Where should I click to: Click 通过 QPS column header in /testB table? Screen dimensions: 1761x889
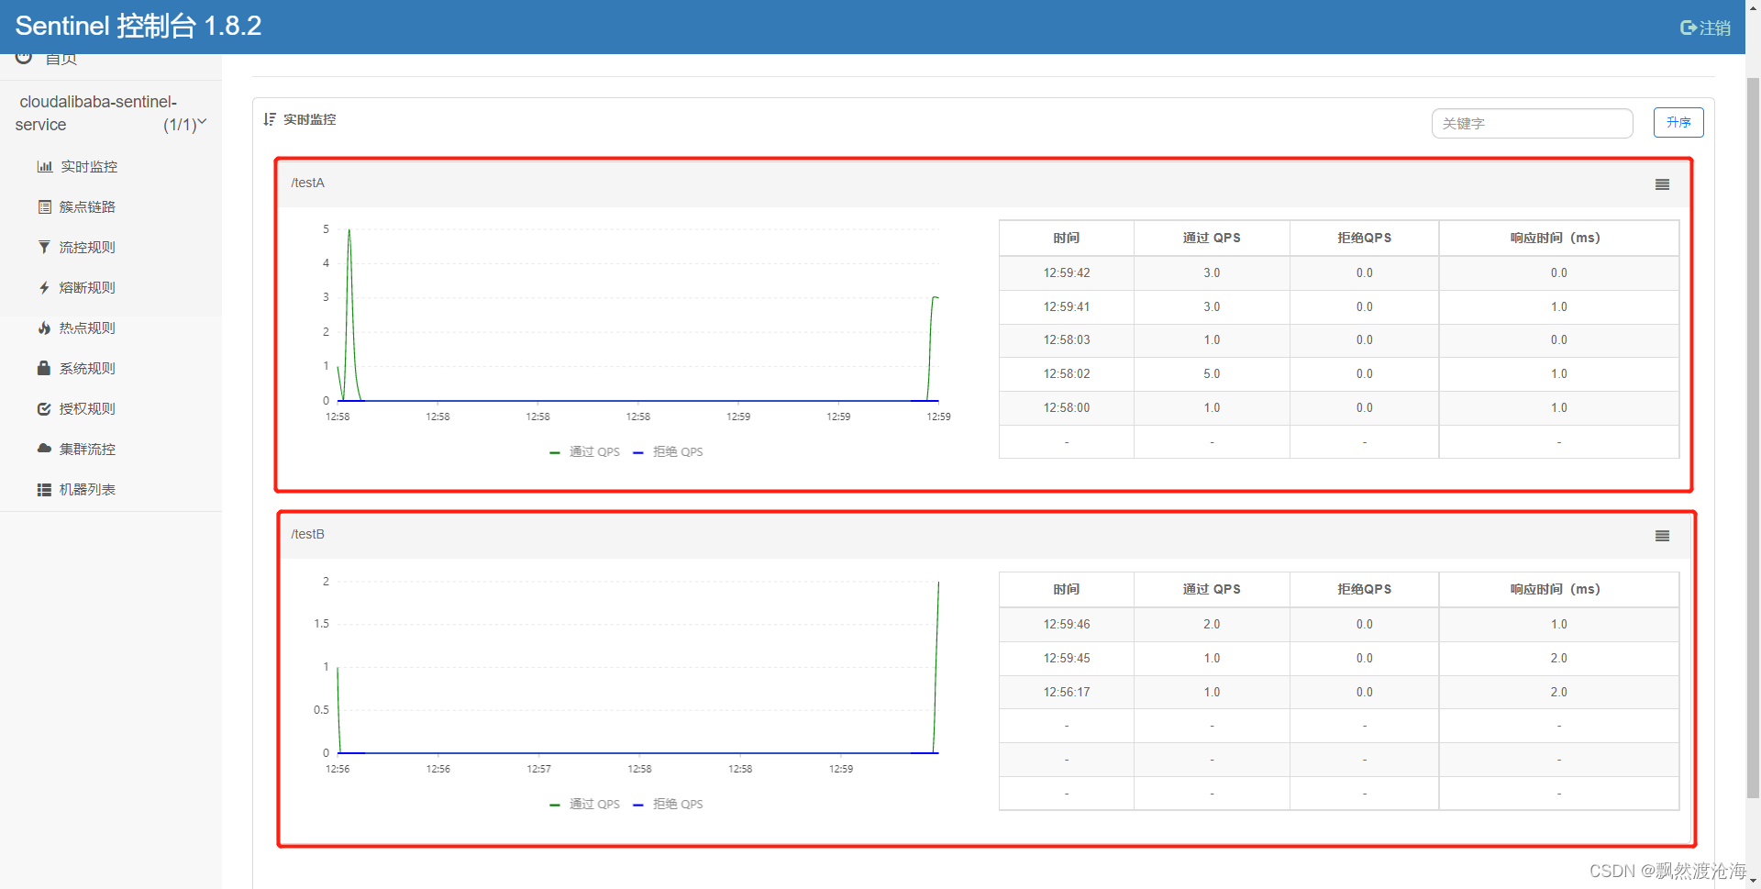click(x=1212, y=589)
